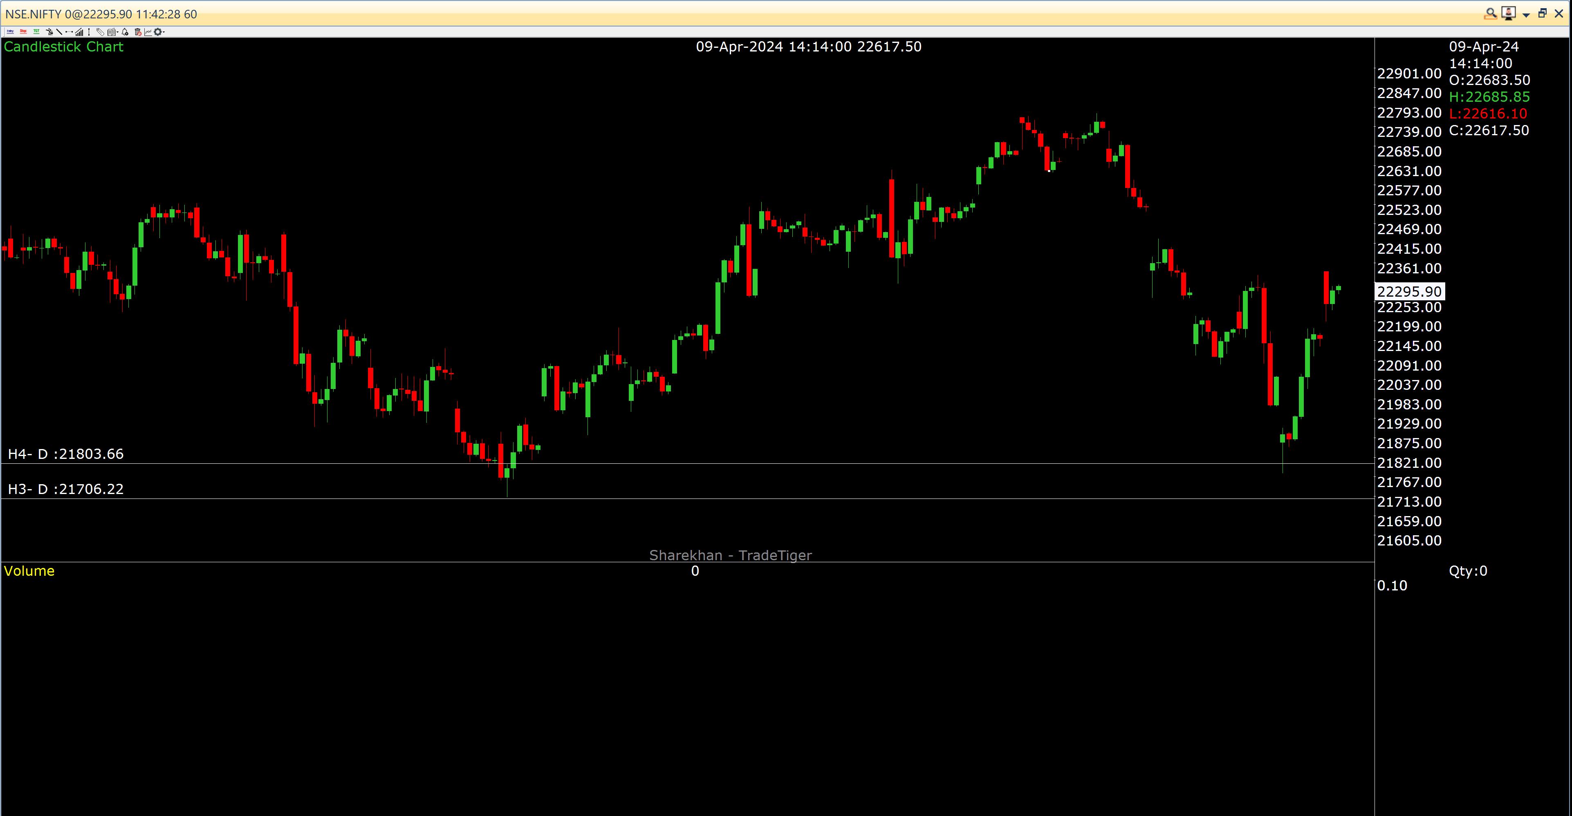This screenshot has width=1572, height=816.
Task: Pick the pencil annotation tool
Action: [100, 32]
